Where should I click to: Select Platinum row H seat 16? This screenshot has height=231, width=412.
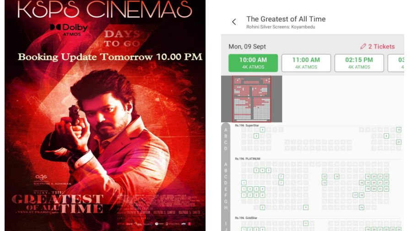click(362, 207)
